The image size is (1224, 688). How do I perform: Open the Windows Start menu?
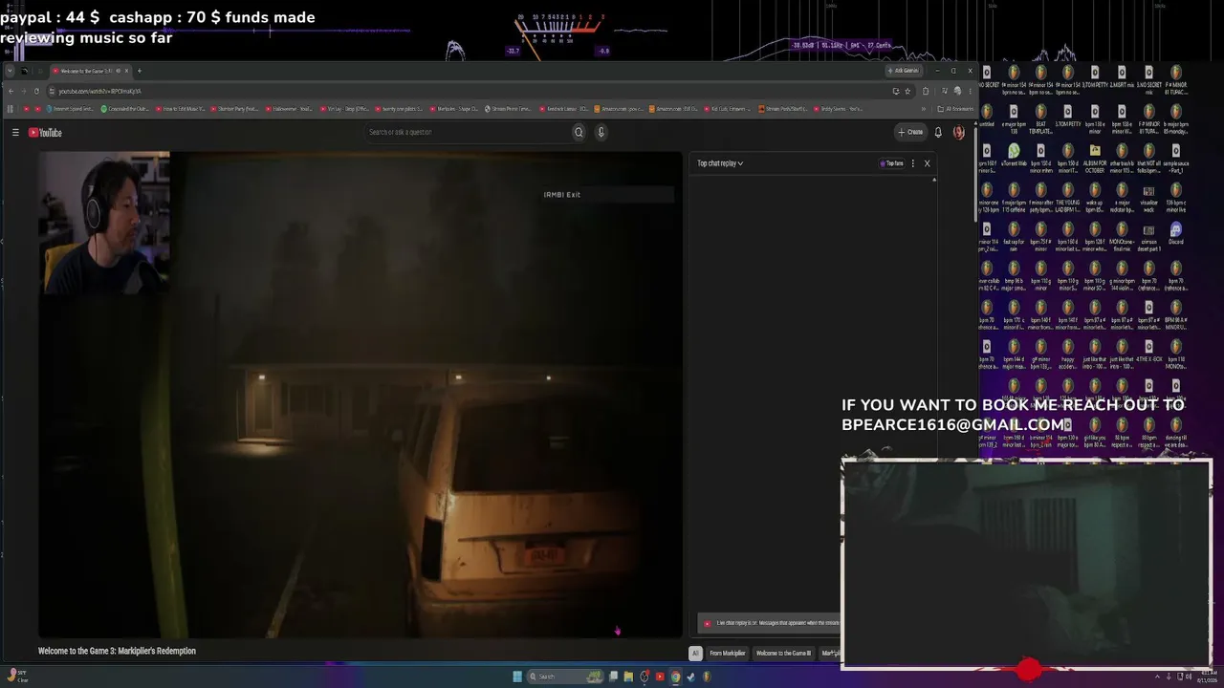pos(517,677)
